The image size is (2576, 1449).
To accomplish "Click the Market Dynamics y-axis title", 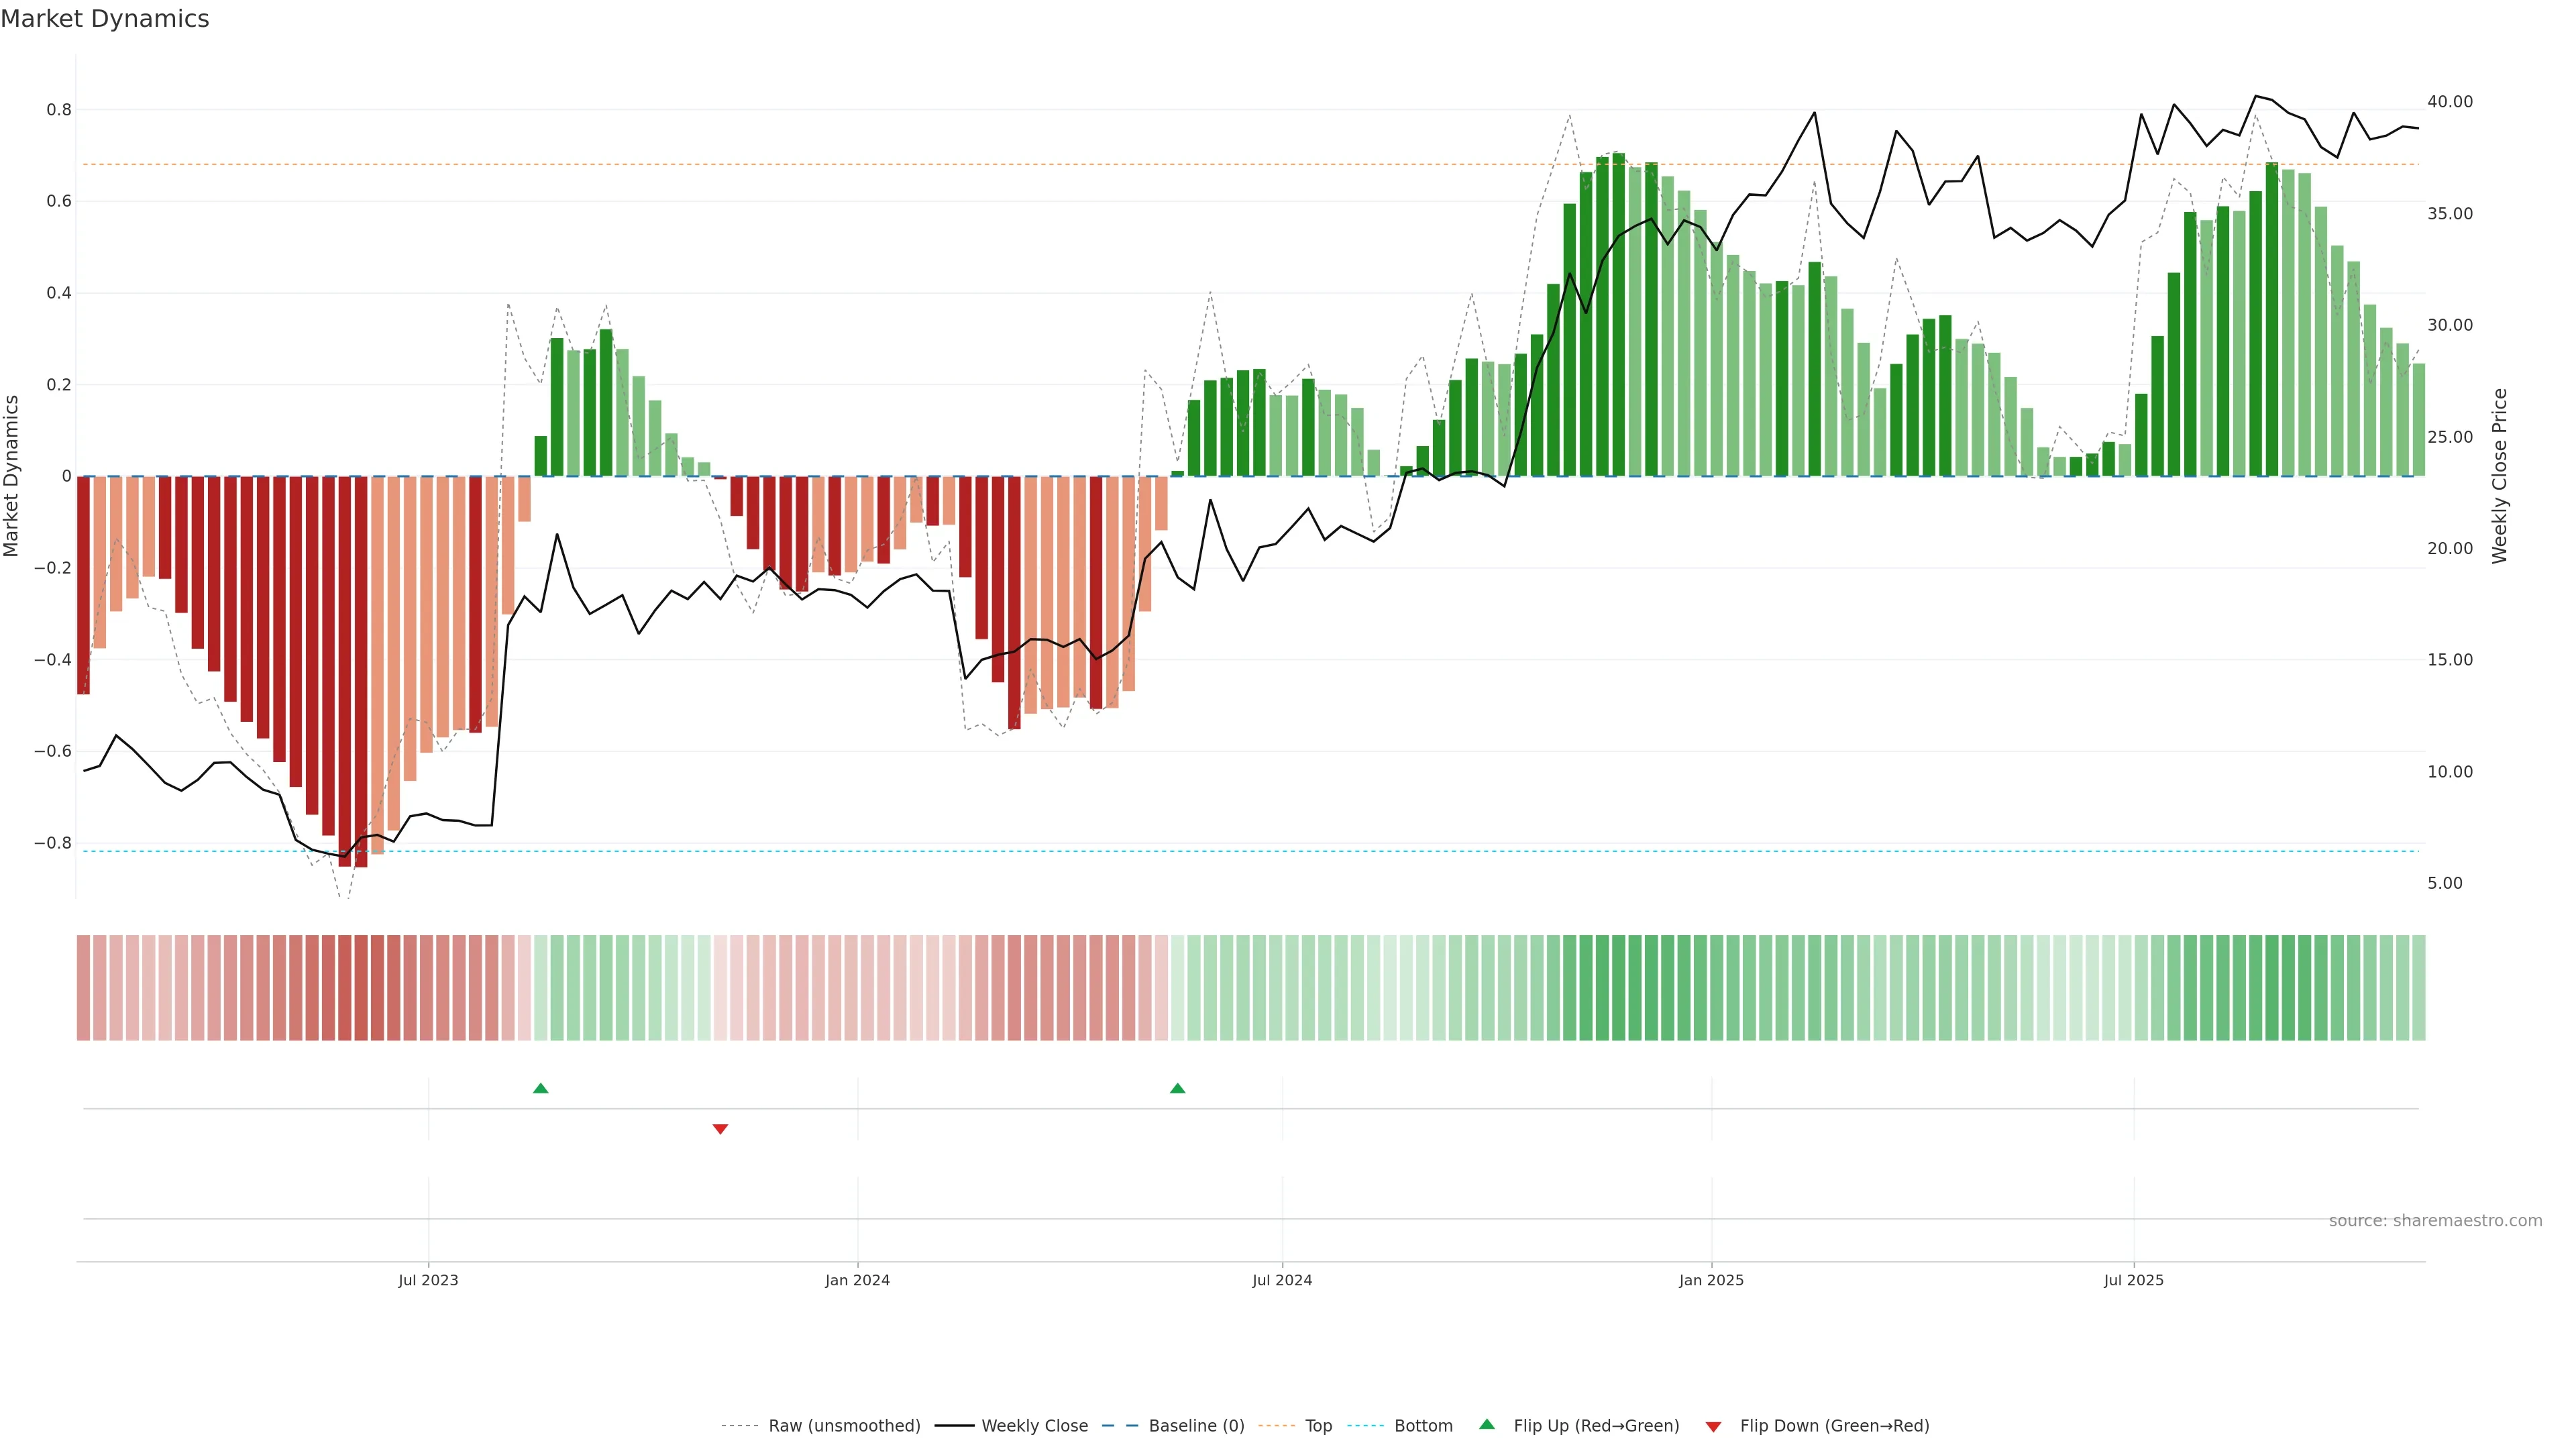I will click(12, 476).
